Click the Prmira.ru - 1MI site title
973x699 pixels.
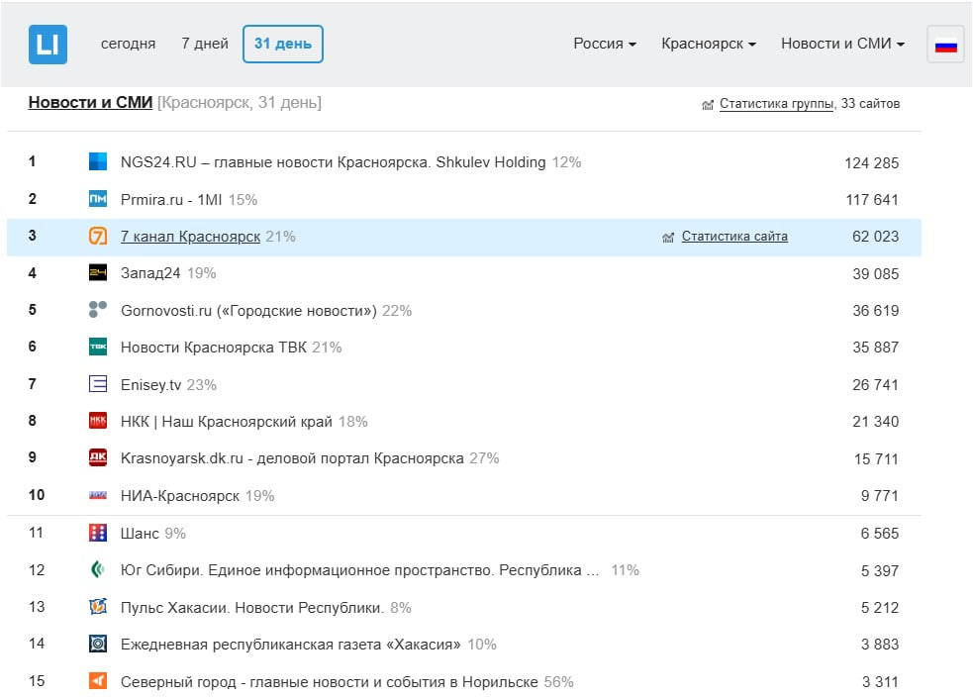point(171,200)
